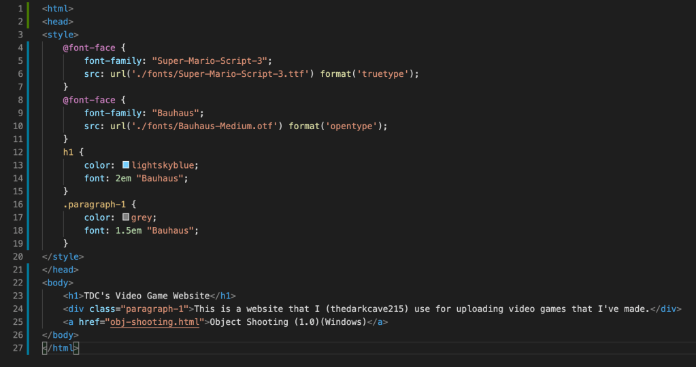Click the obj-shooting.html href link text
Viewport: 696px width, 367px height.
157,321
